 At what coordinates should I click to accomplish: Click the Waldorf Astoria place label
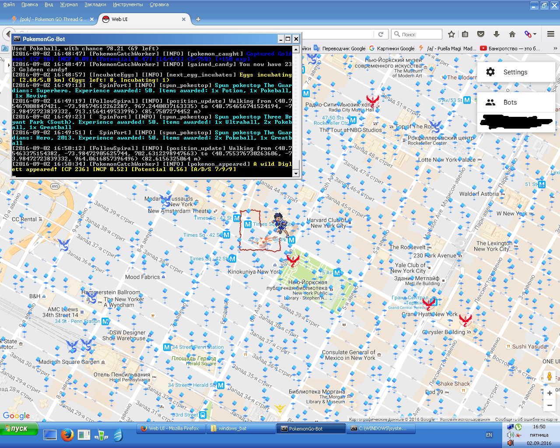tap(479, 194)
